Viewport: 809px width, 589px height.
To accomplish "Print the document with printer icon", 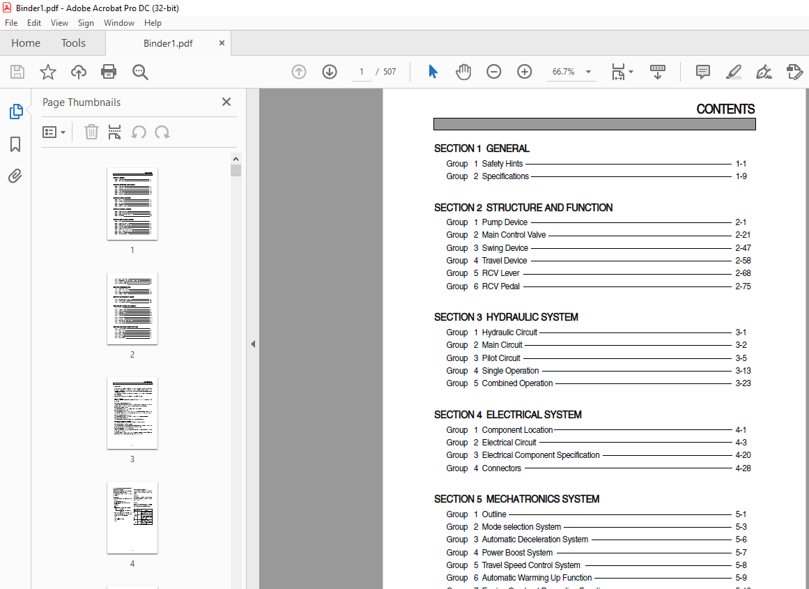I will click(109, 72).
